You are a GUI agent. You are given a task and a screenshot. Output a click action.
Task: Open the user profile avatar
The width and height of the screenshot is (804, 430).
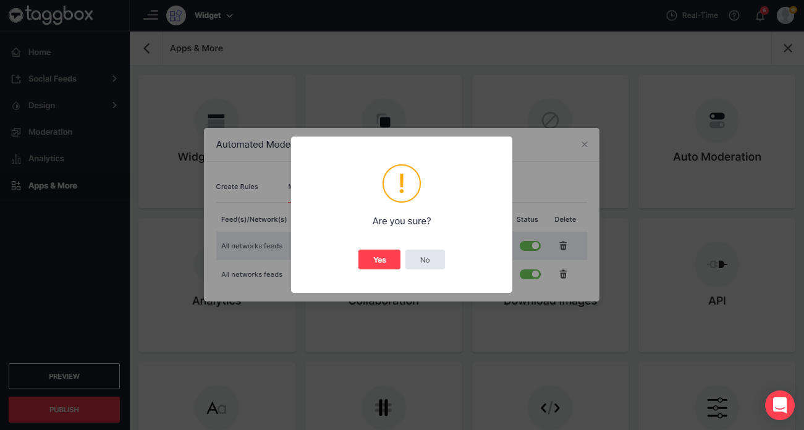click(x=785, y=15)
